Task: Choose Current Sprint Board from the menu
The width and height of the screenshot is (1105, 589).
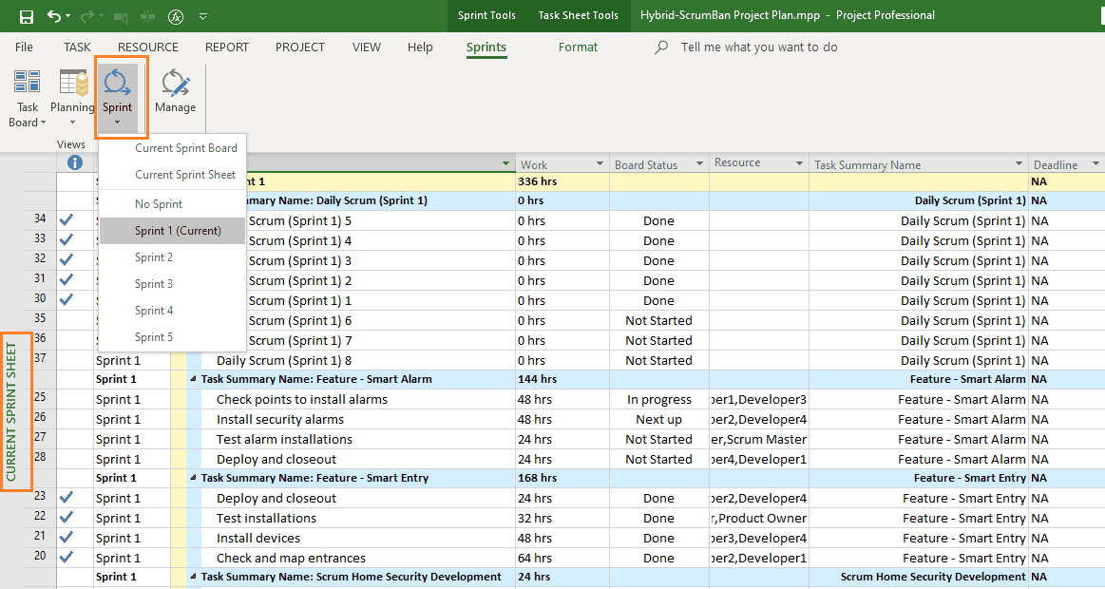Action: coord(186,148)
